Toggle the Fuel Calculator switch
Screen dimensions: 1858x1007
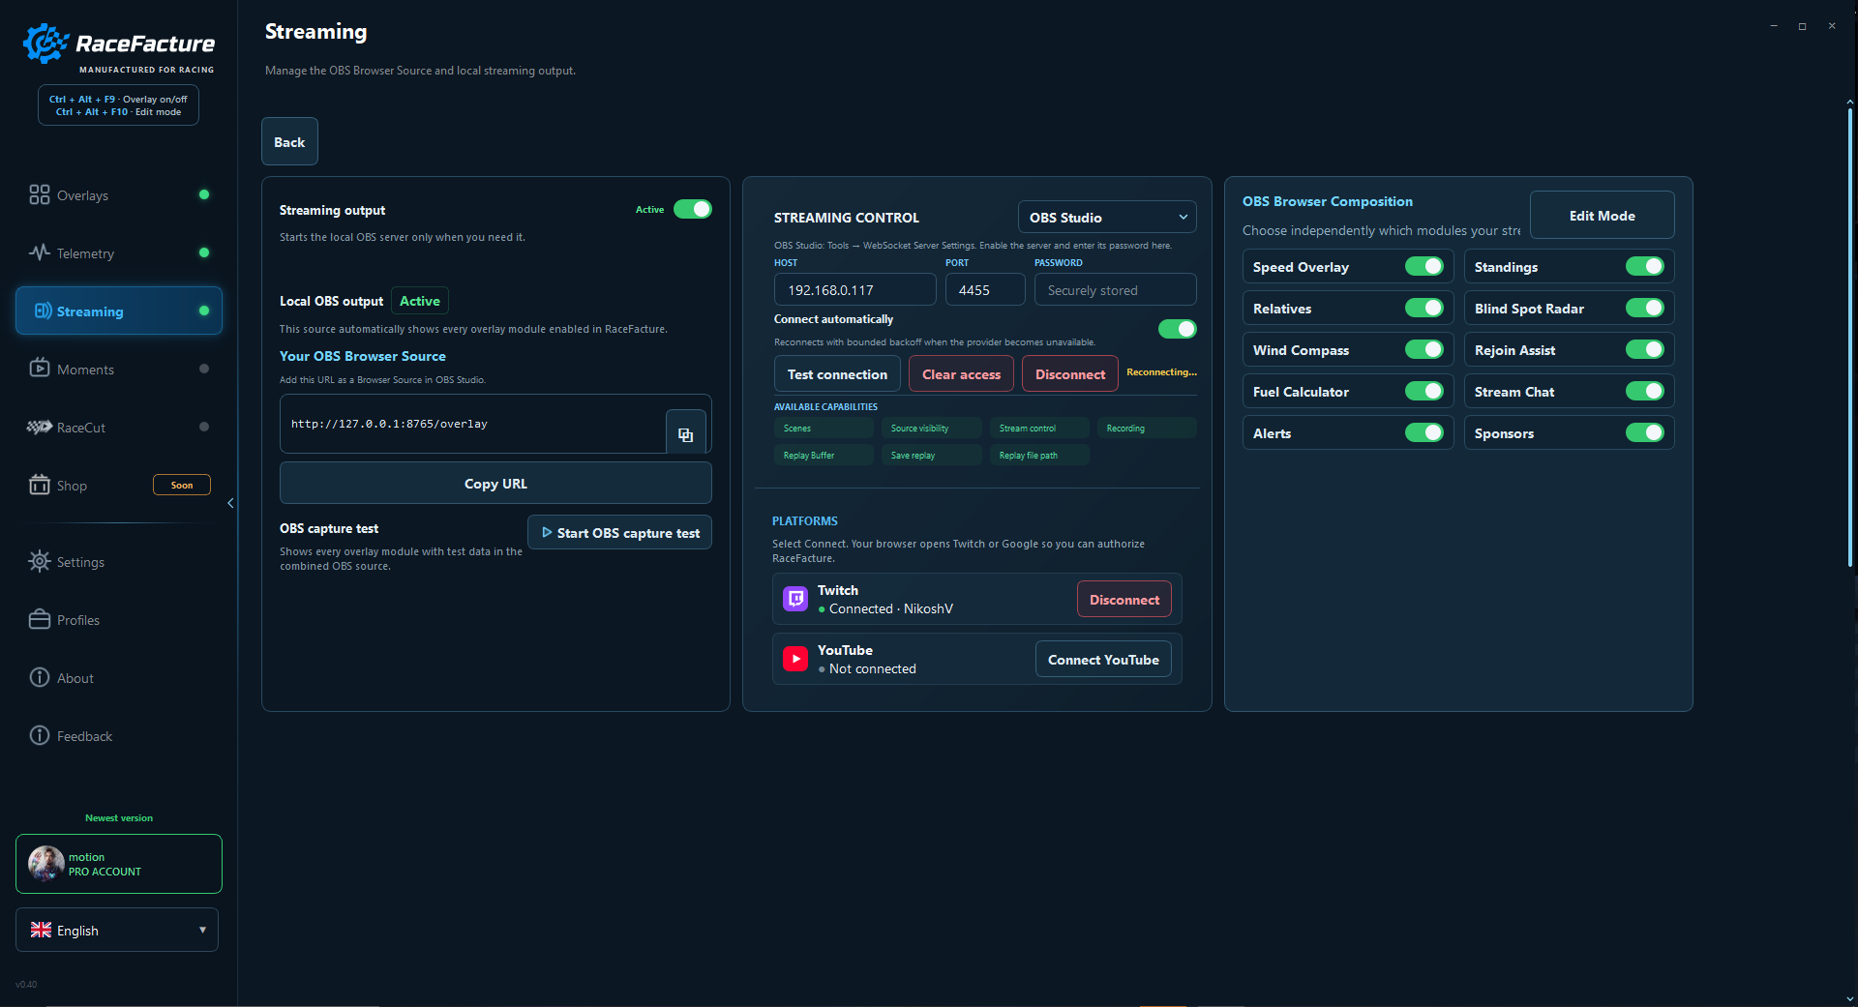tap(1423, 391)
